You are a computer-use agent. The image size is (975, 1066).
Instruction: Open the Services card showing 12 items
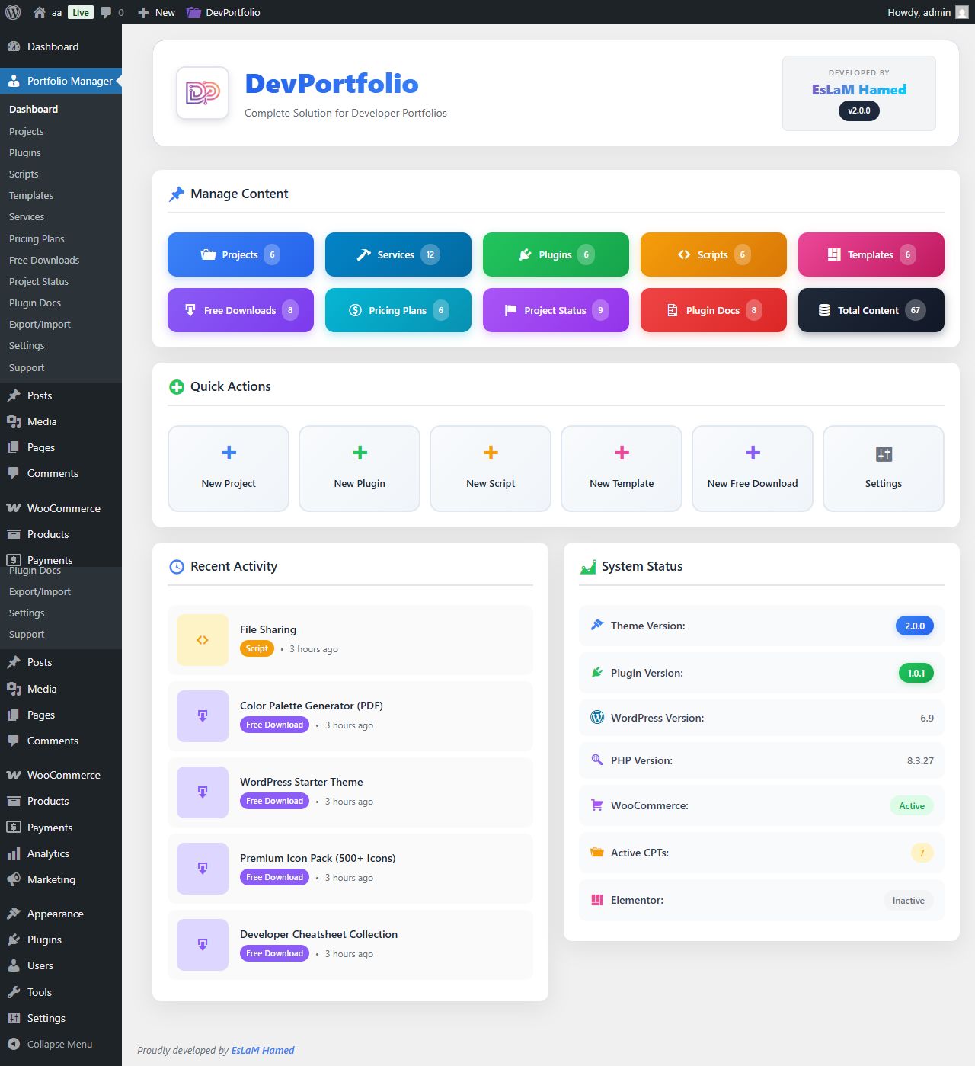(x=398, y=254)
